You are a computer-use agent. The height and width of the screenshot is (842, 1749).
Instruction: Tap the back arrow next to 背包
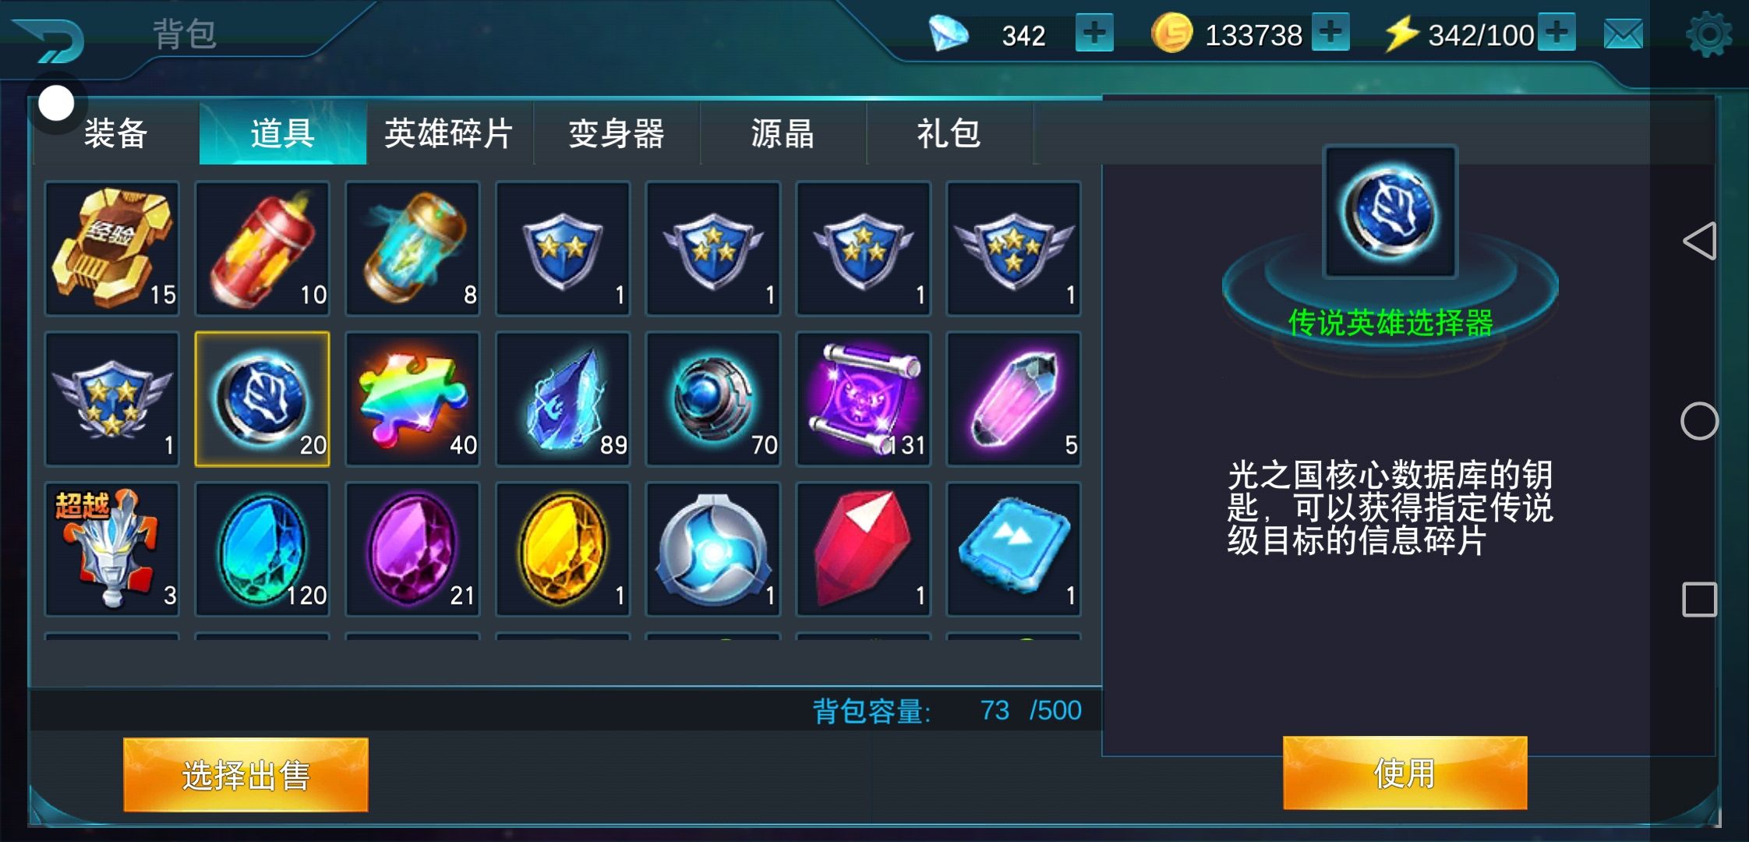click(48, 39)
